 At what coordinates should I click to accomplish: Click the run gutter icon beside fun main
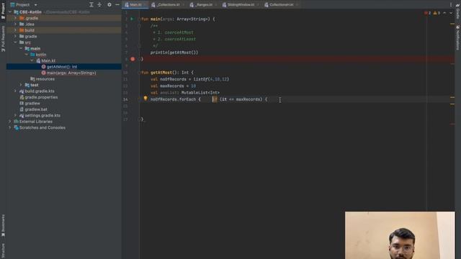click(x=132, y=19)
